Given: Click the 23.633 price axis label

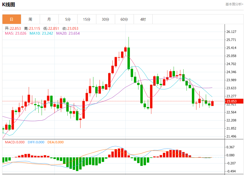Looking at the screenshot, I should pyautogui.click(x=231, y=88).
